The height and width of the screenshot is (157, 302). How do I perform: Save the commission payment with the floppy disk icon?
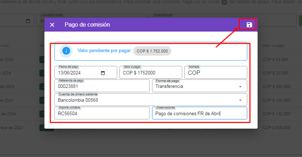coord(249,25)
